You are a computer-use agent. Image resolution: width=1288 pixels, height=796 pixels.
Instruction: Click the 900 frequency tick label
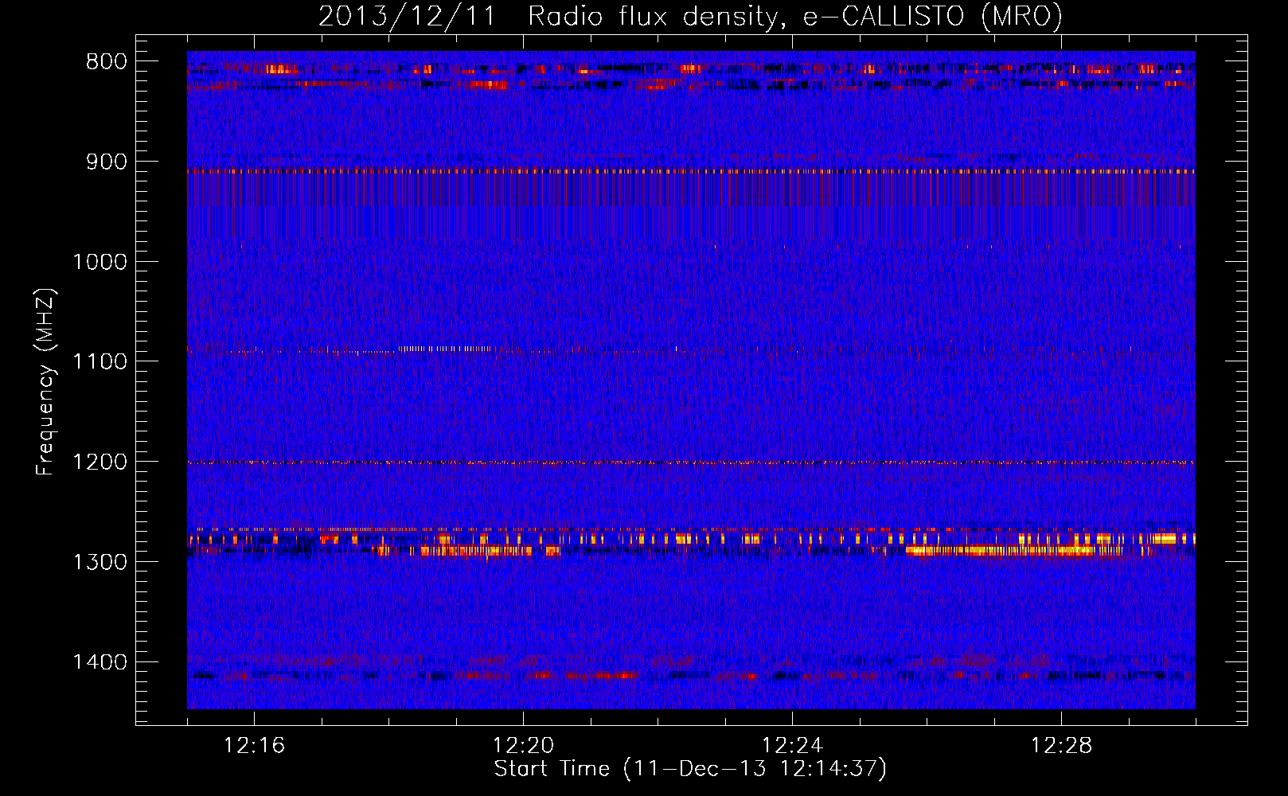point(107,162)
